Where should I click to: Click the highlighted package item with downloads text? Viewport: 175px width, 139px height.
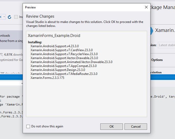click(x=11, y=40)
